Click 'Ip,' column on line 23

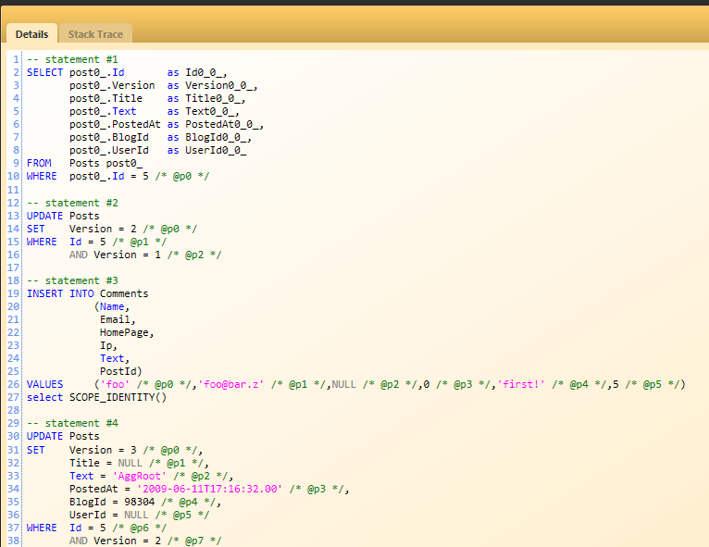click(108, 346)
